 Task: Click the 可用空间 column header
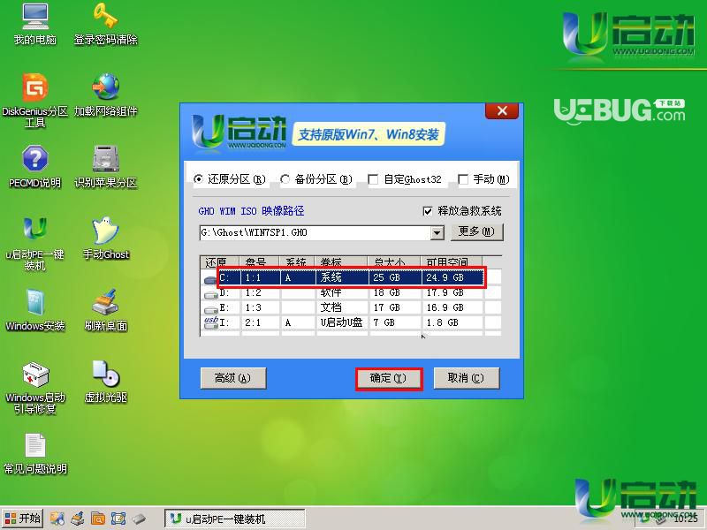[x=452, y=262]
